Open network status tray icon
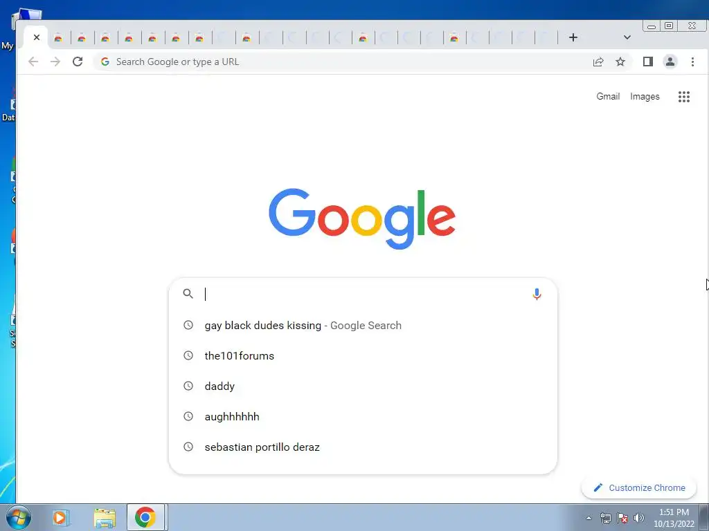Viewport: 709px width, 531px height. point(605,518)
